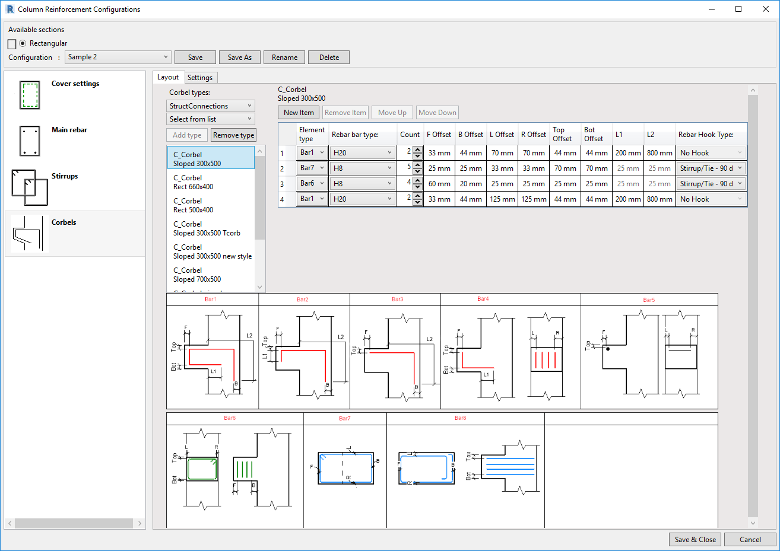Image resolution: width=780 pixels, height=551 pixels.
Task: Click the Save & Close button
Action: [695, 540]
